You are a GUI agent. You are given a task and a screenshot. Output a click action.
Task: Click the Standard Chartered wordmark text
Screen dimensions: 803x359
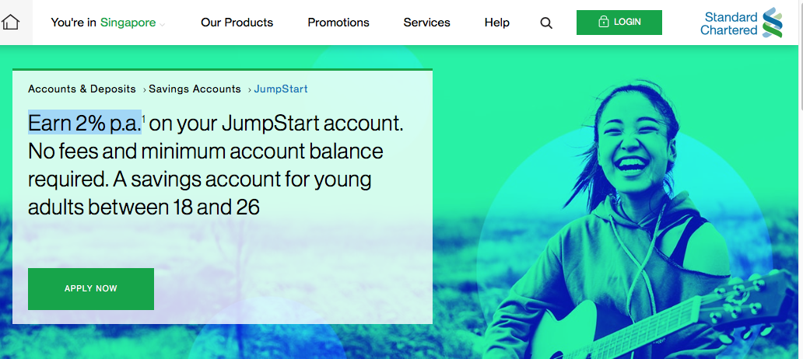[x=728, y=23]
